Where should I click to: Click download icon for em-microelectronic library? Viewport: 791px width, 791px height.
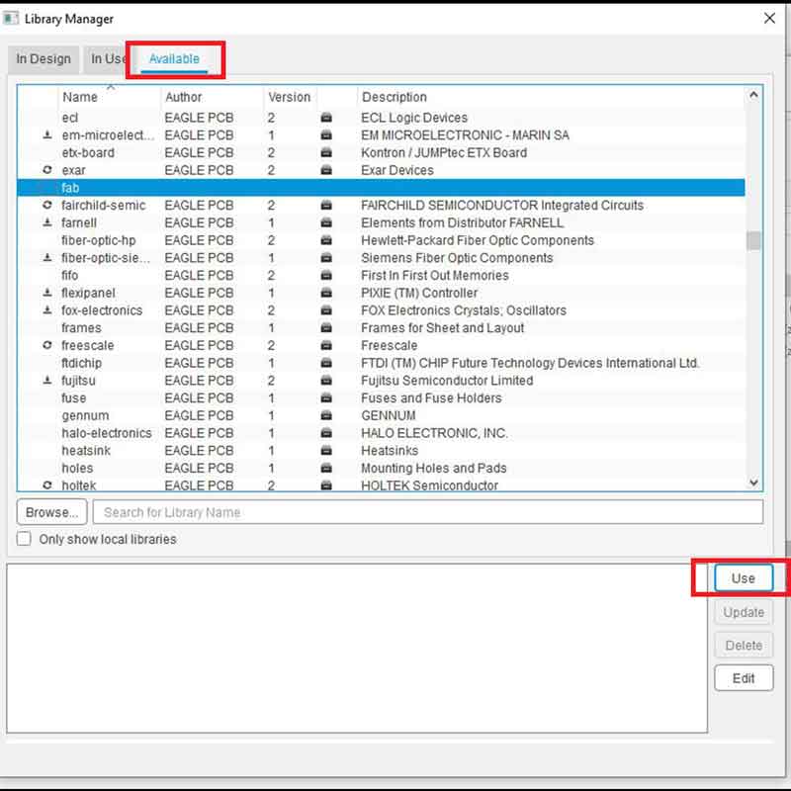point(47,135)
